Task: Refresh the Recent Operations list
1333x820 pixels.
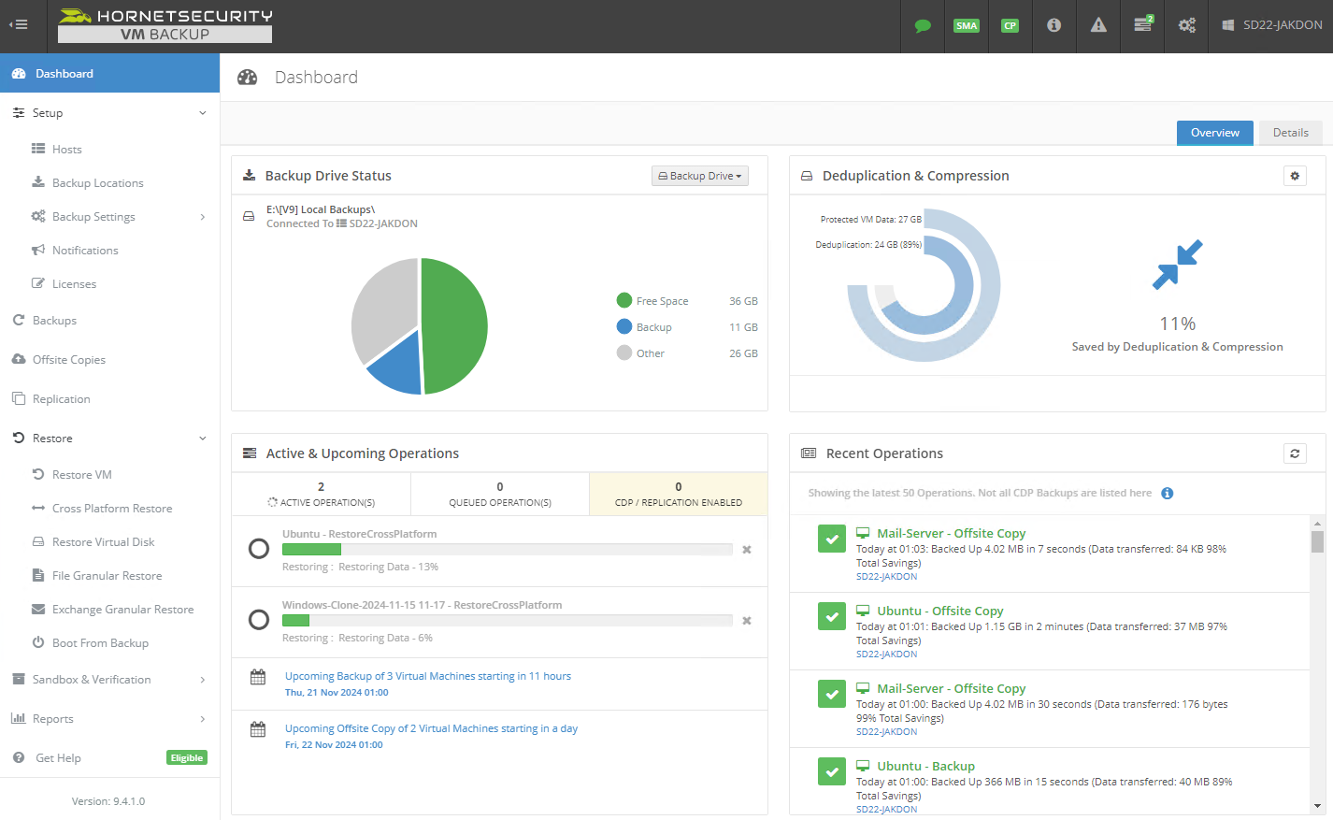Action: pos(1295,453)
